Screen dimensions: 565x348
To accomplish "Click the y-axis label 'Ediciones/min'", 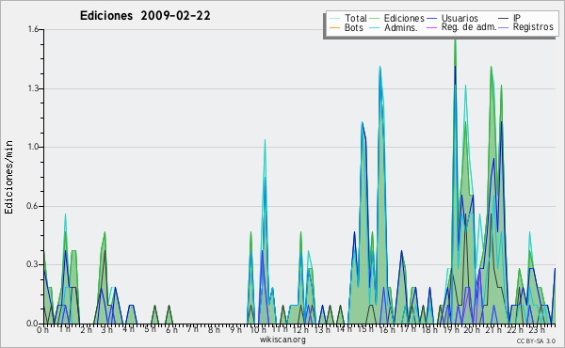I will coord(8,177).
